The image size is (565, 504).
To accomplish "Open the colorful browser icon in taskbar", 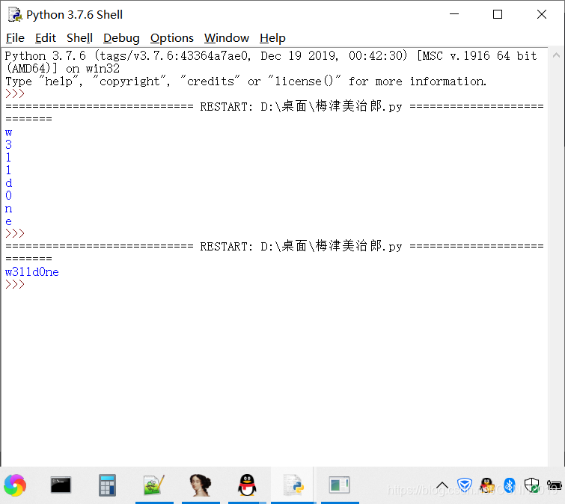I will coord(15,485).
